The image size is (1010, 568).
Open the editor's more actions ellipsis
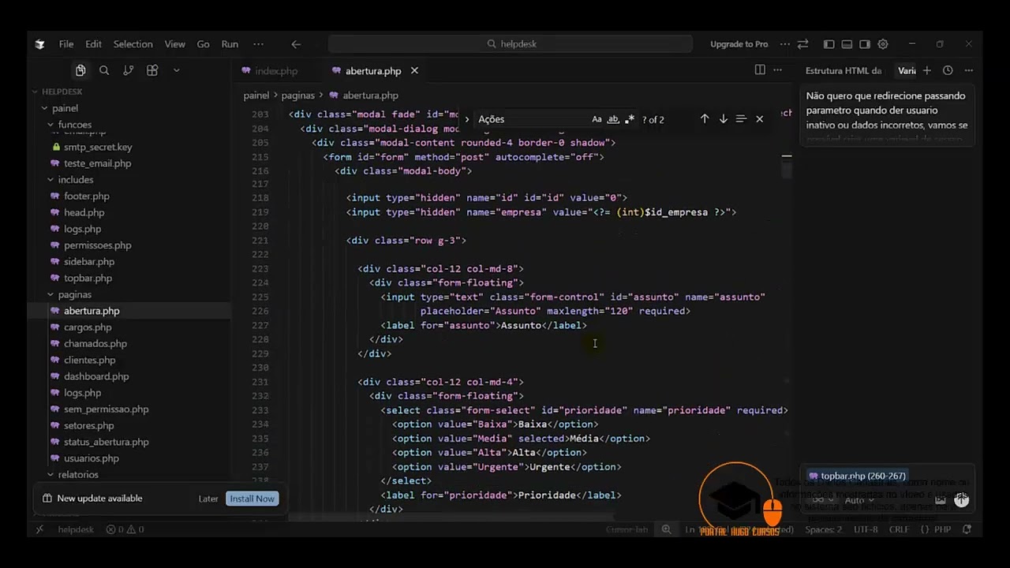778,70
